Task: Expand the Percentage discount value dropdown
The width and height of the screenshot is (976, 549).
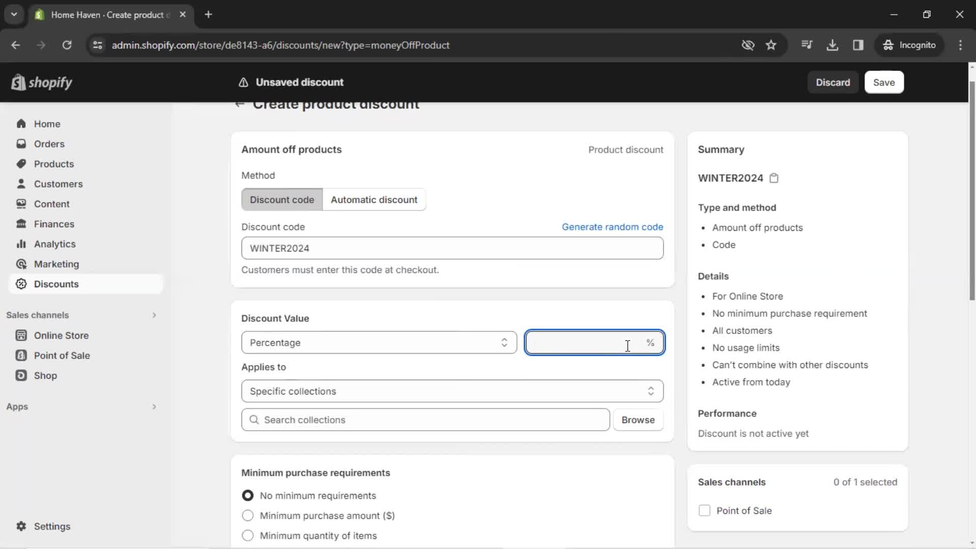Action: pos(379,343)
